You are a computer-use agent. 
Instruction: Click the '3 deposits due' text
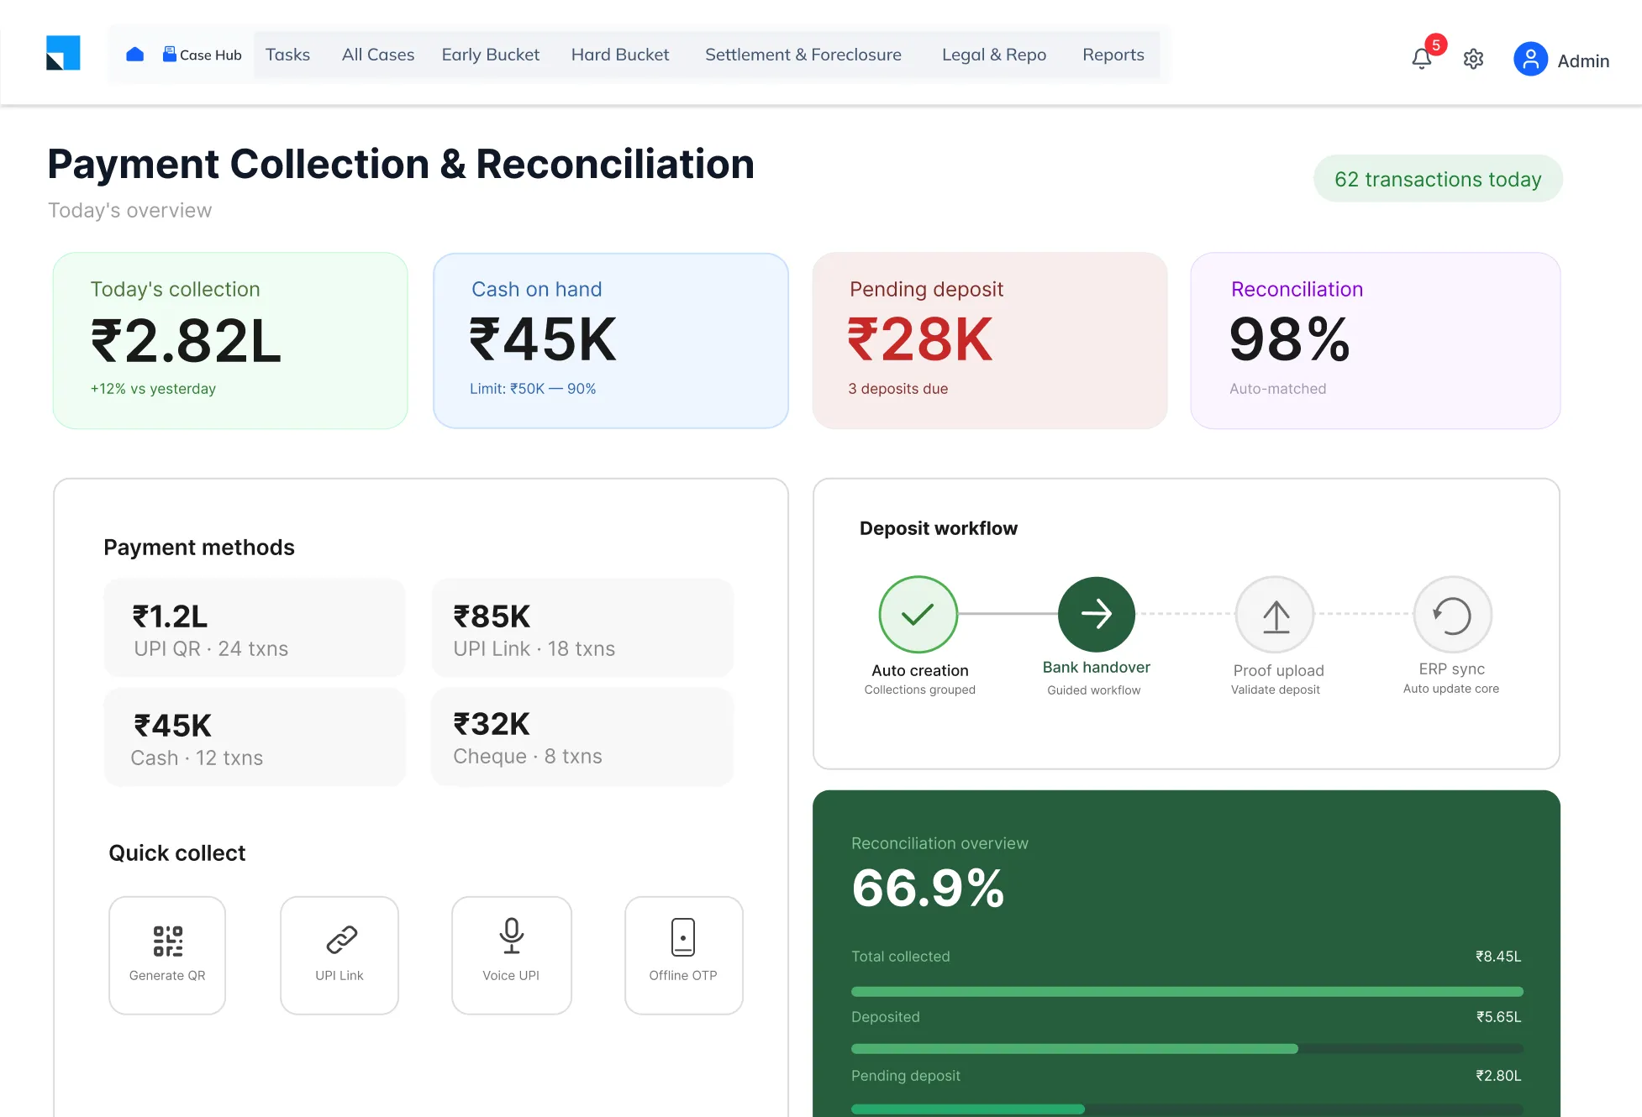click(898, 389)
